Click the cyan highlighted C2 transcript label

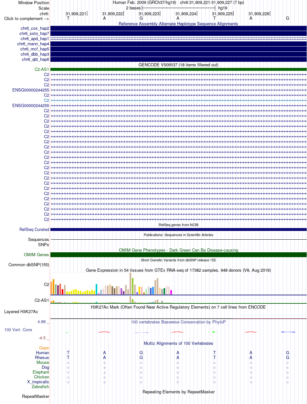click(x=47, y=100)
